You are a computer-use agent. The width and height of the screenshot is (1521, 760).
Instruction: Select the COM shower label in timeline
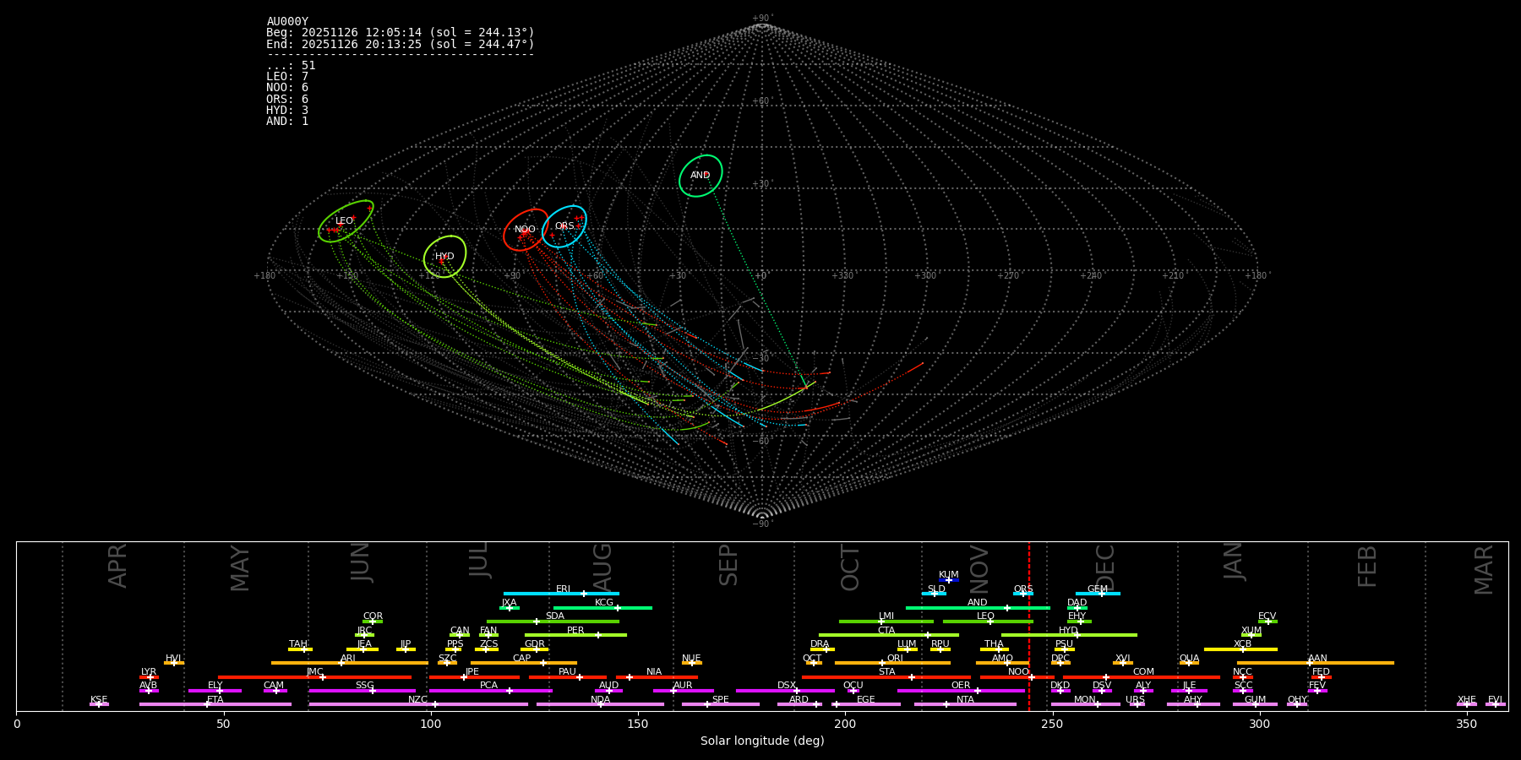[1143, 672]
